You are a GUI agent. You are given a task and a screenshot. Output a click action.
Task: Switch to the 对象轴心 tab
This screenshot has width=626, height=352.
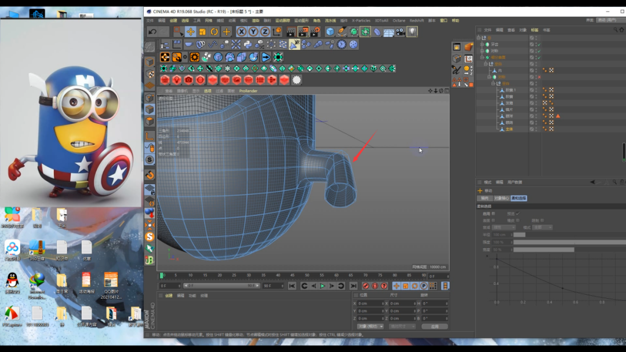click(501, 198)
